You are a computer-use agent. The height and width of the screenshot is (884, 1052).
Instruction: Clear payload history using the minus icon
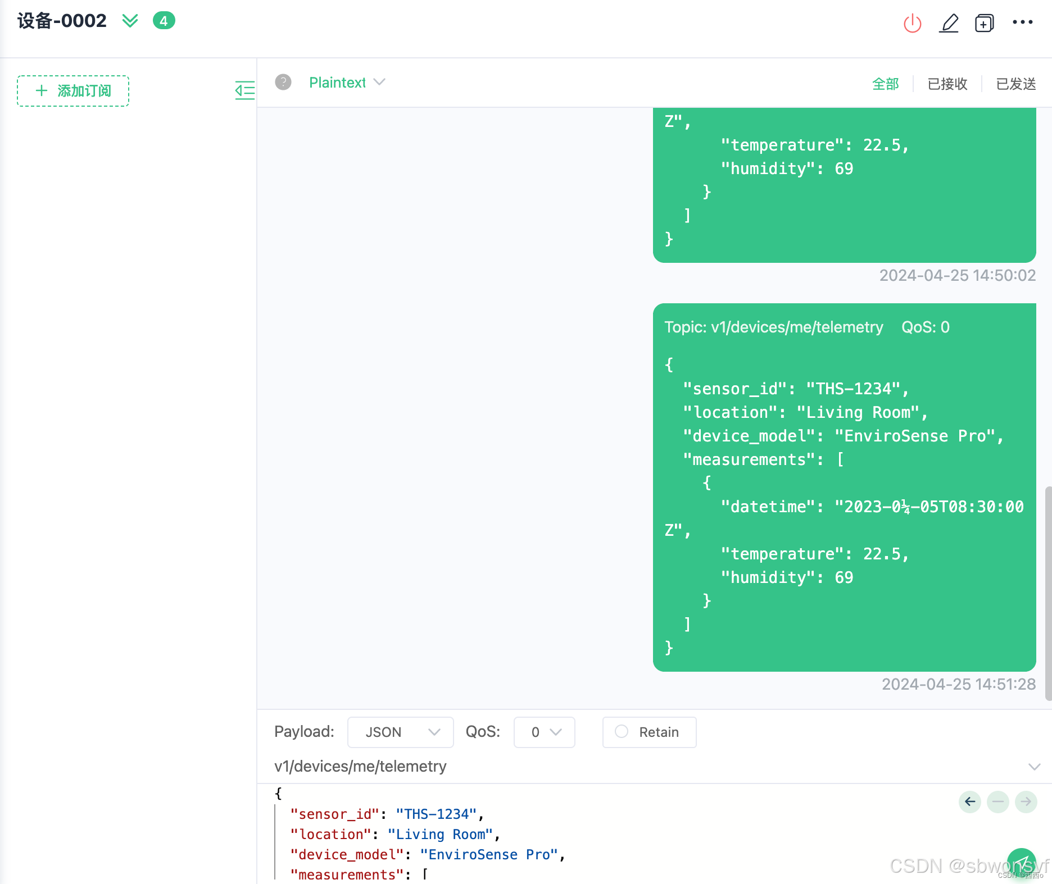998,802
